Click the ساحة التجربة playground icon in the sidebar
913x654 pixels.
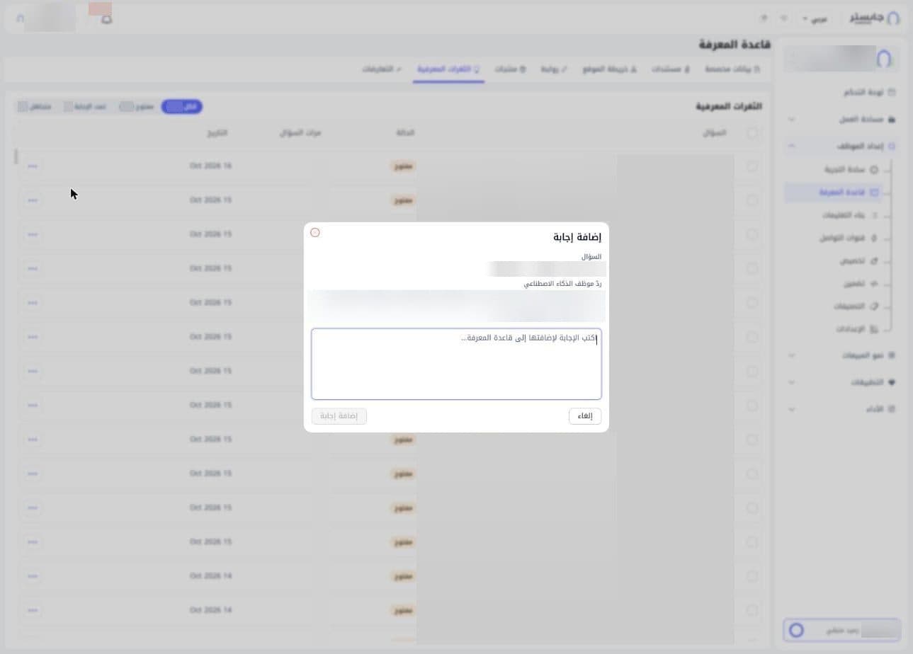pos(874,170)
